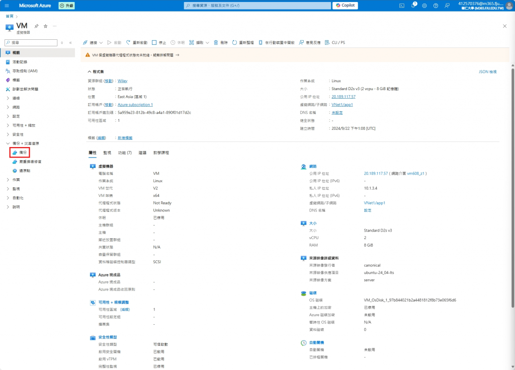
Task: Open portal settings gear
Action: 424,6
